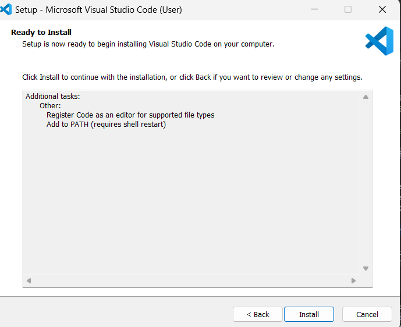The height and width of the screenshot is (327, 401).
Task: Cancel the Visual Studio Code setup
Action: coord(367,314)
